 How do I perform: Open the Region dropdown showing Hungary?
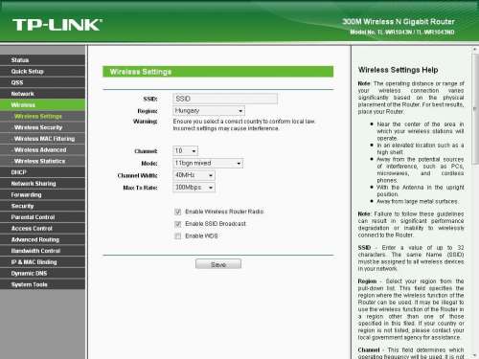click(209, 111)
